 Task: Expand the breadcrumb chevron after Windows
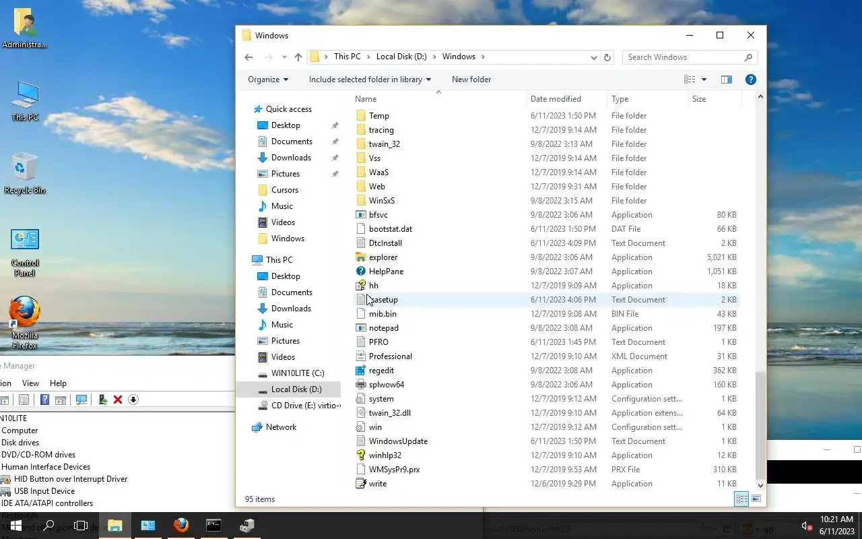tap(483, 57)
